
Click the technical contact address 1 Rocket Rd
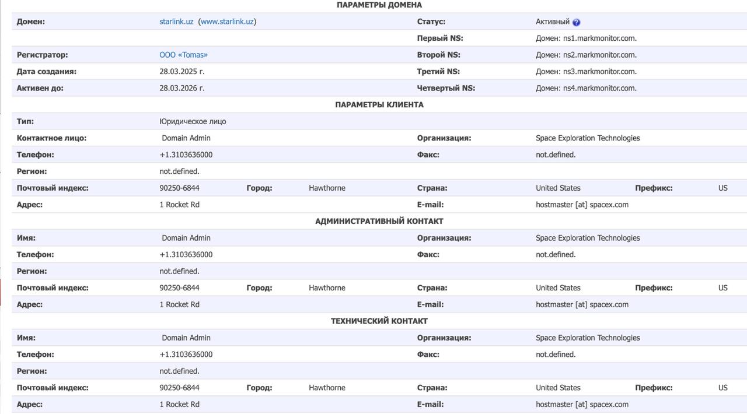coord(179,404)
